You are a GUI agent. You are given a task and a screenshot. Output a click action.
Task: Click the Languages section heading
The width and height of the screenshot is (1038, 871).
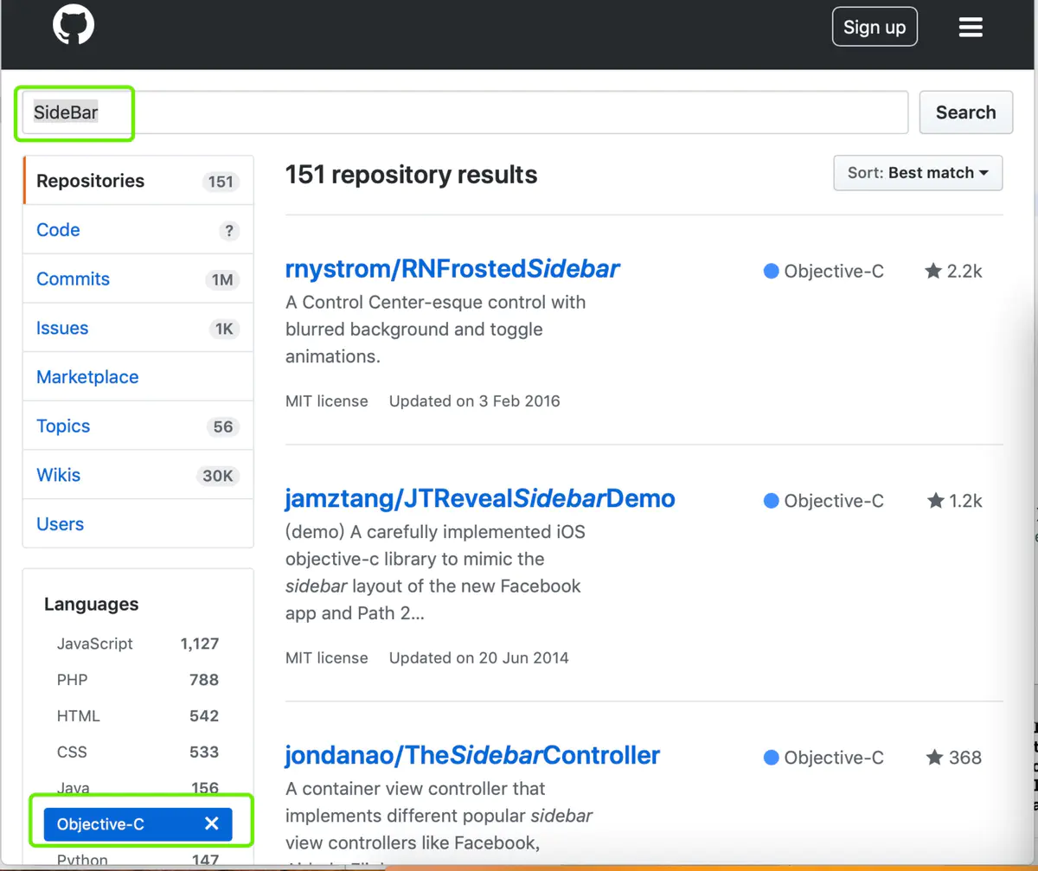point(92,604)
